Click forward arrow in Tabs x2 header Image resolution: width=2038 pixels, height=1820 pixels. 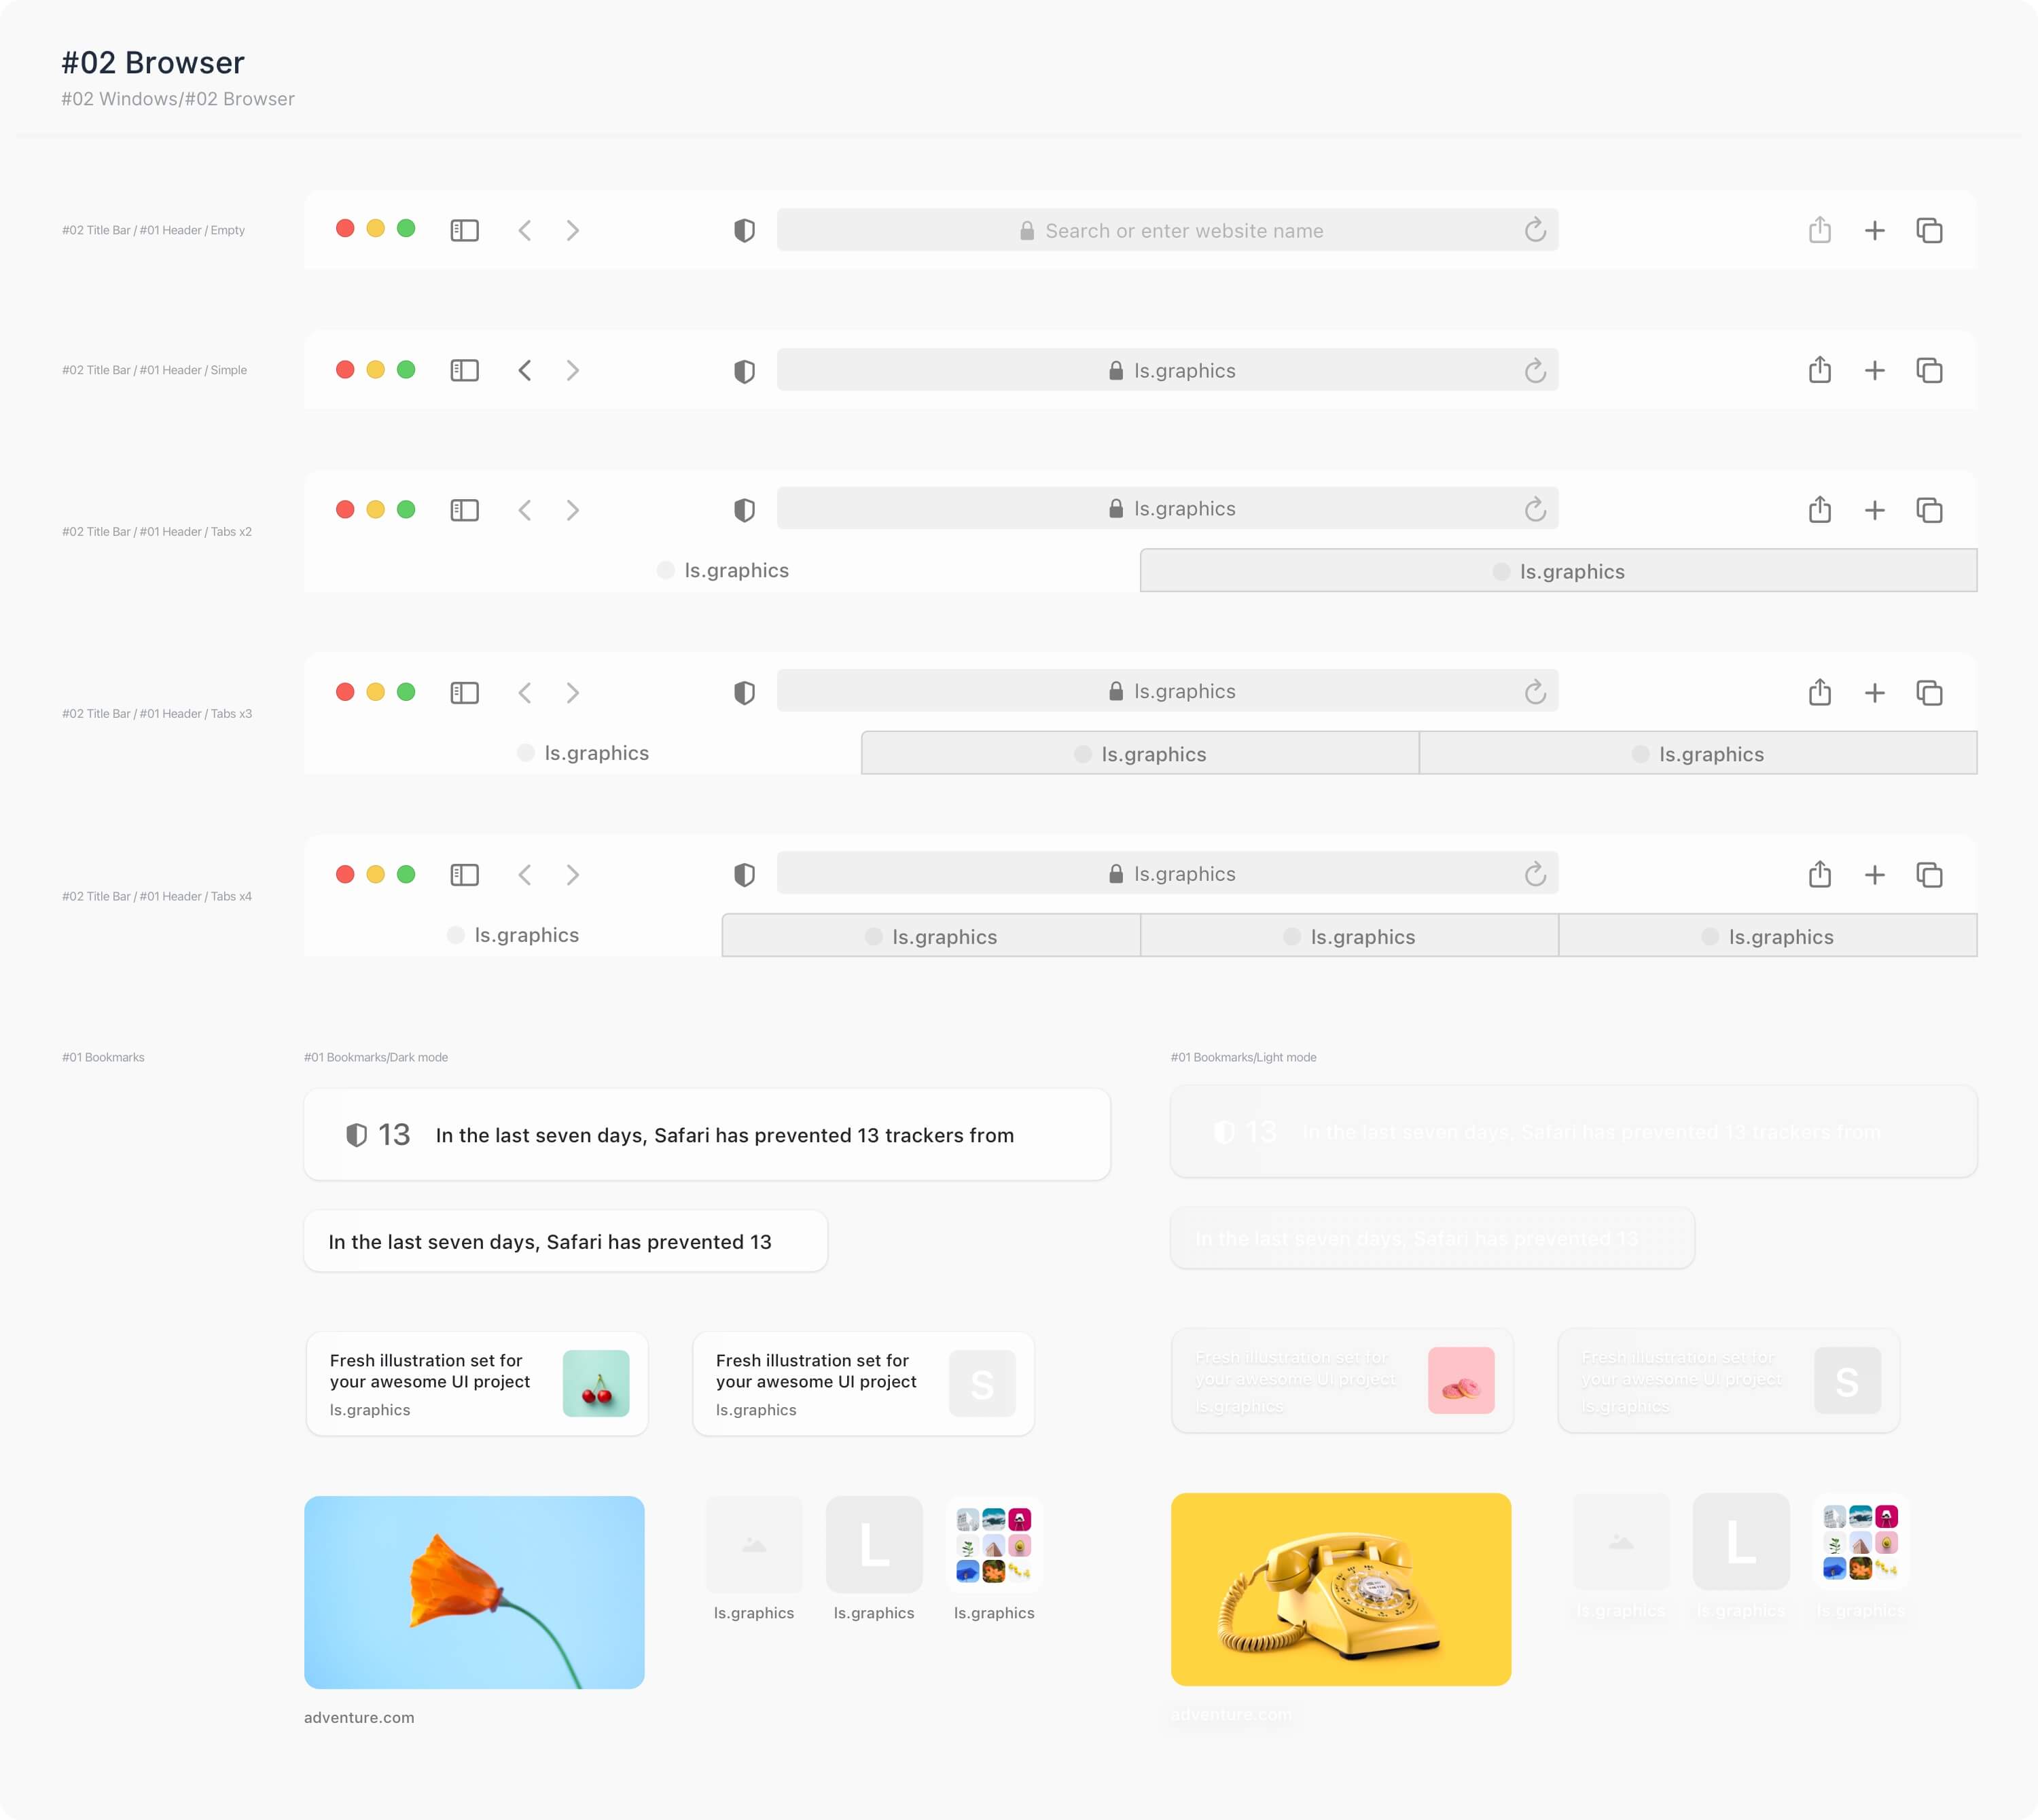click(x=572, y=510)
